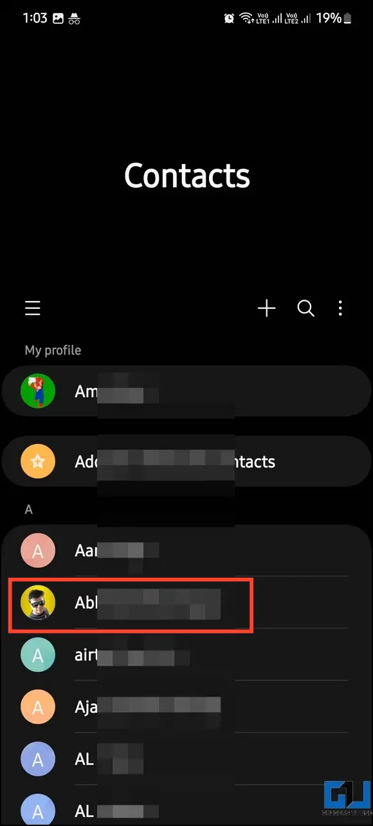Viewport: 373px width, 826px height.
Task: Tap the teal A avatar icon
Action: [x=38, y=656]
